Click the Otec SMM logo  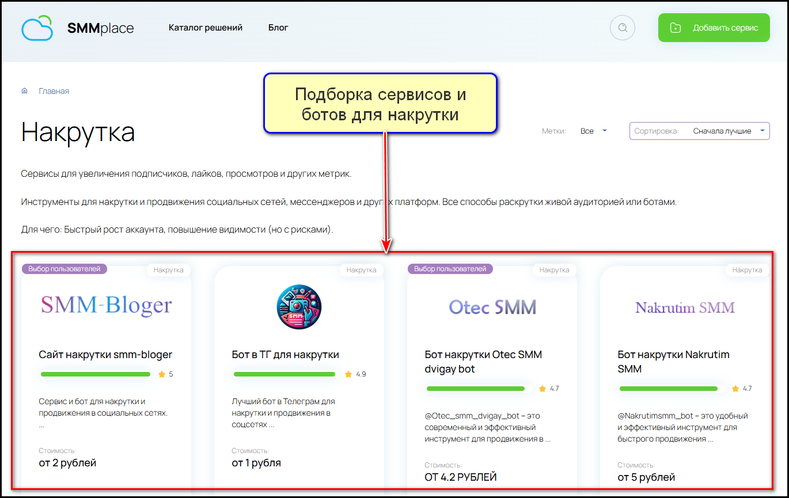tap(492, 307)
